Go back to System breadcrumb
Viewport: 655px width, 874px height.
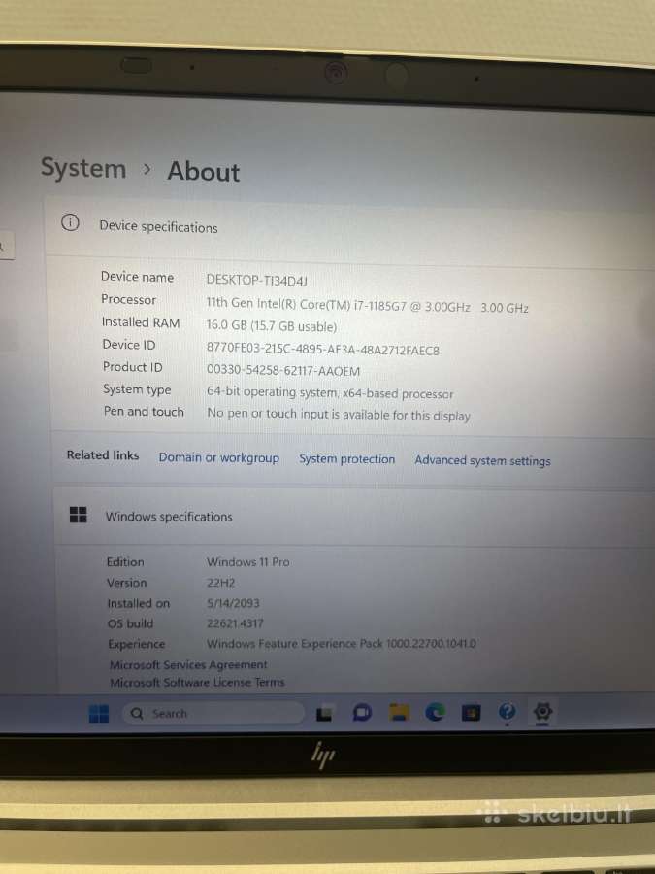83,168
